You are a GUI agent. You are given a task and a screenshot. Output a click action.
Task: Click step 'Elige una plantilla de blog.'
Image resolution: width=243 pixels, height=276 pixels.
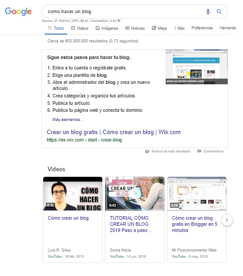(x=80, y=76)
